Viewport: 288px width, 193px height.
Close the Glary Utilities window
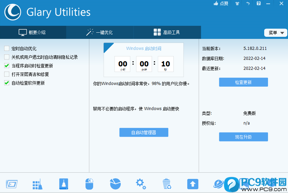click(x=281, y=3)
